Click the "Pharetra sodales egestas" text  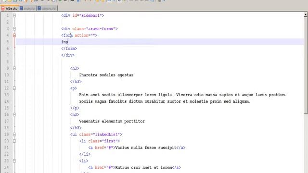pos(106,75)
